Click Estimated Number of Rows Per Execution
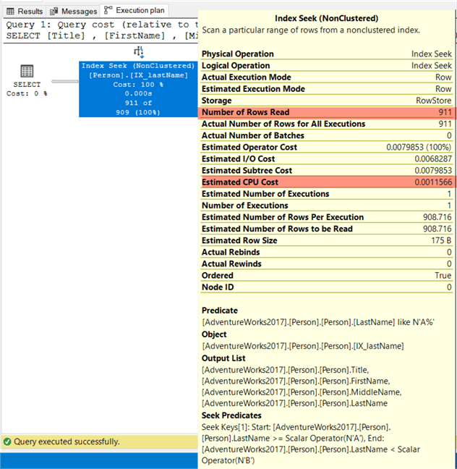457x469 pixels. (327, 217)
